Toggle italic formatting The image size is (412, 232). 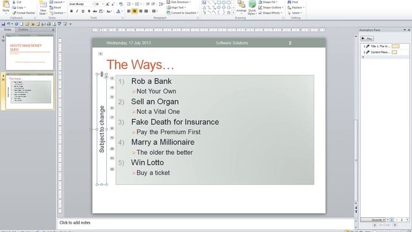[77, 11]
